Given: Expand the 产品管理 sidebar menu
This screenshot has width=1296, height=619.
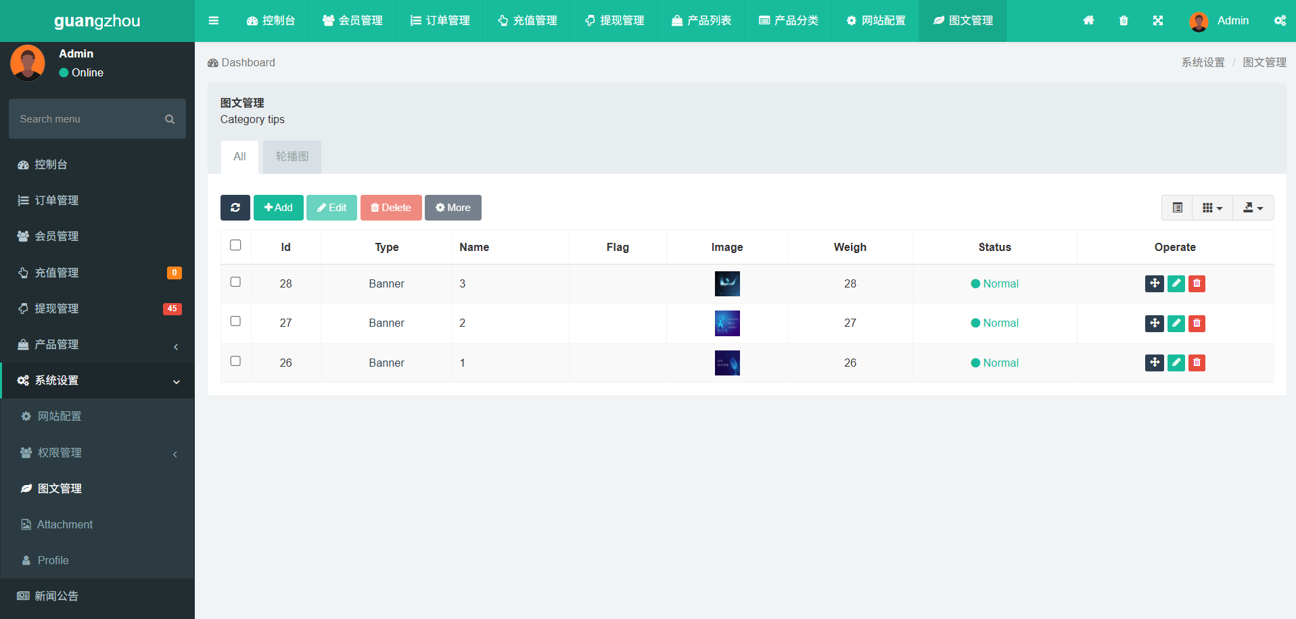Looking at the screenshot, I should pos(97,344).
